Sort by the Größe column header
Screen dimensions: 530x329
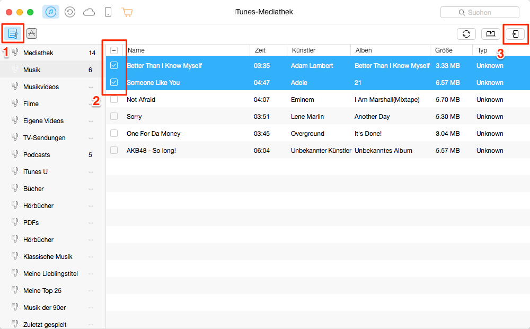(x=451, y=50)
